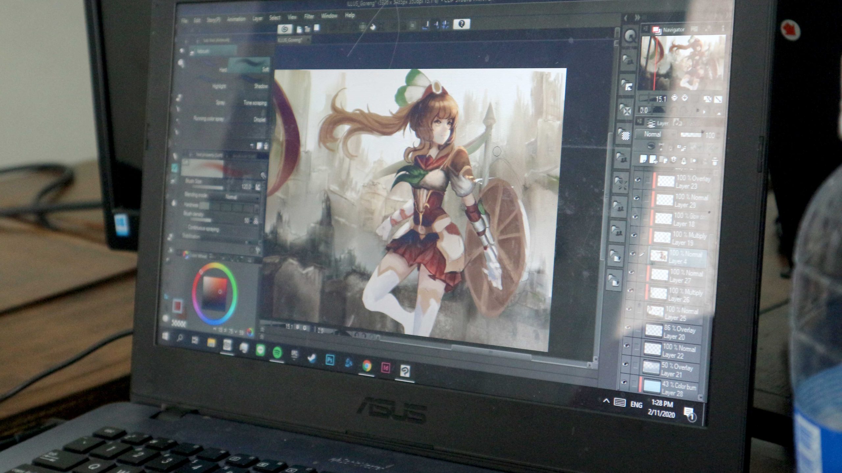This screenshot has width=842, height=473.
Task: Create a new raster layer
Action: (x=643, y=159)
